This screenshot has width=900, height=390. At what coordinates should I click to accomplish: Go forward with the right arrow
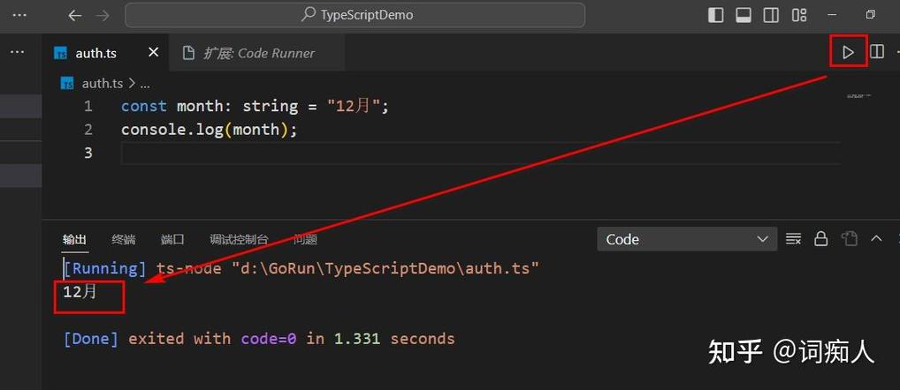click(103, 16)
